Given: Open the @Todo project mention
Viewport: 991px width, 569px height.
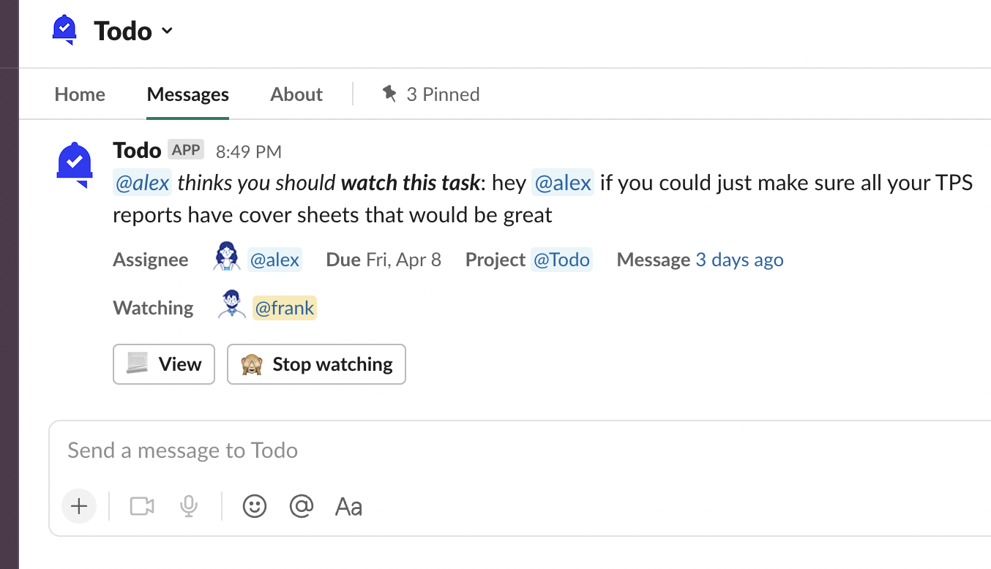Looking at the screenshot, I should [561, 260].
